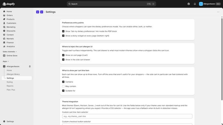The height and width of the screenshot is (125, 223).
Task: Select Settings under AllergenAware
Action: [17, 78]
